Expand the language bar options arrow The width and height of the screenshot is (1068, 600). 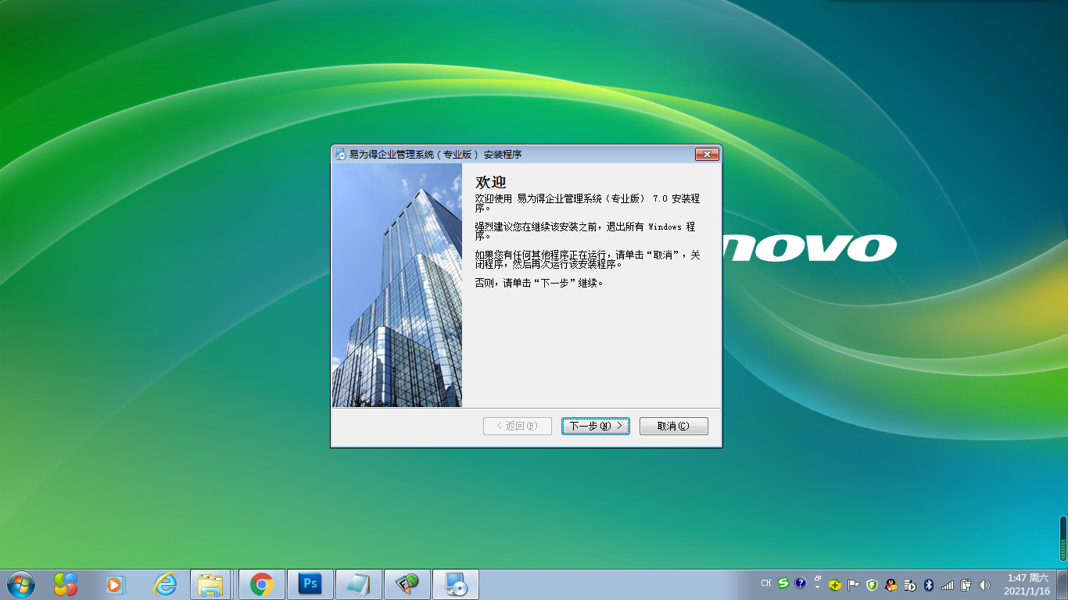click(x=817, y=586)
